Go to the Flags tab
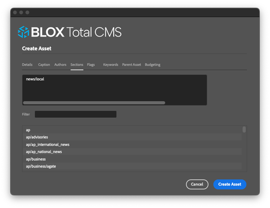Viewport: 270px width, 208px height. click(x=91, y=65)
